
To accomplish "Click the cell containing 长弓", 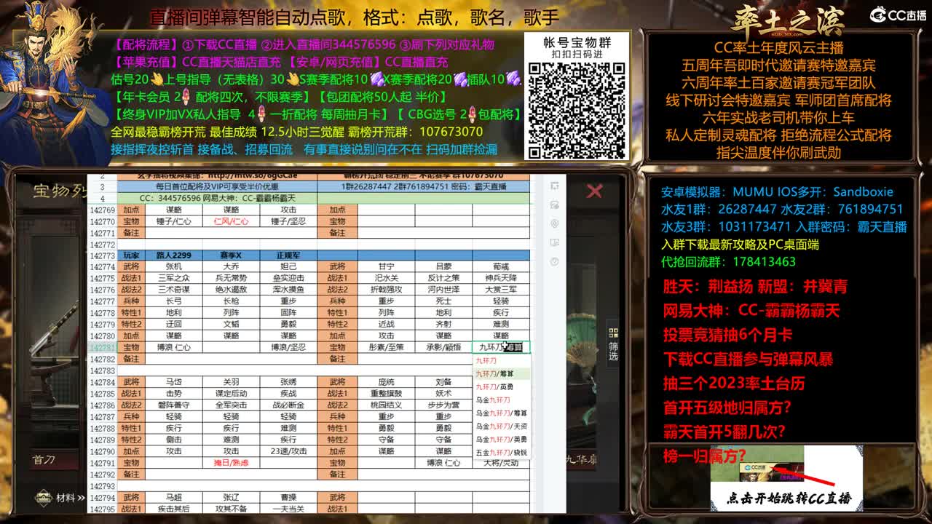I will 174,301.
